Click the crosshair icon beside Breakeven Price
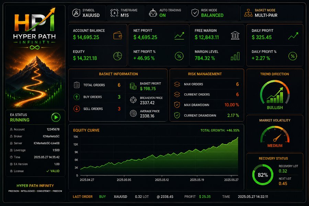 (133, 100)
